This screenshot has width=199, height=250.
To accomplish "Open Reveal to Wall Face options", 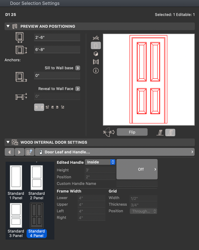I will 77,89.
